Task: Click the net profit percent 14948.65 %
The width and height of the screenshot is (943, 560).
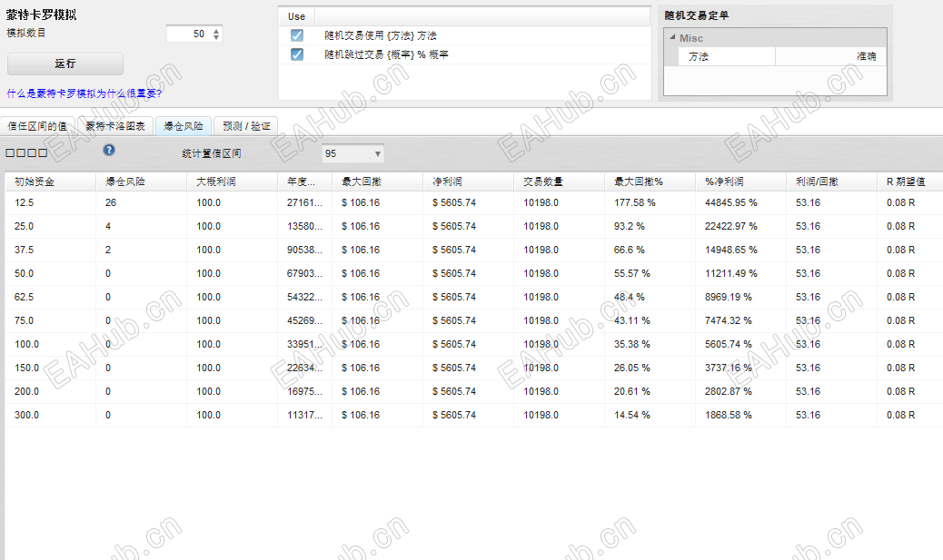Action: click(730, 250)
